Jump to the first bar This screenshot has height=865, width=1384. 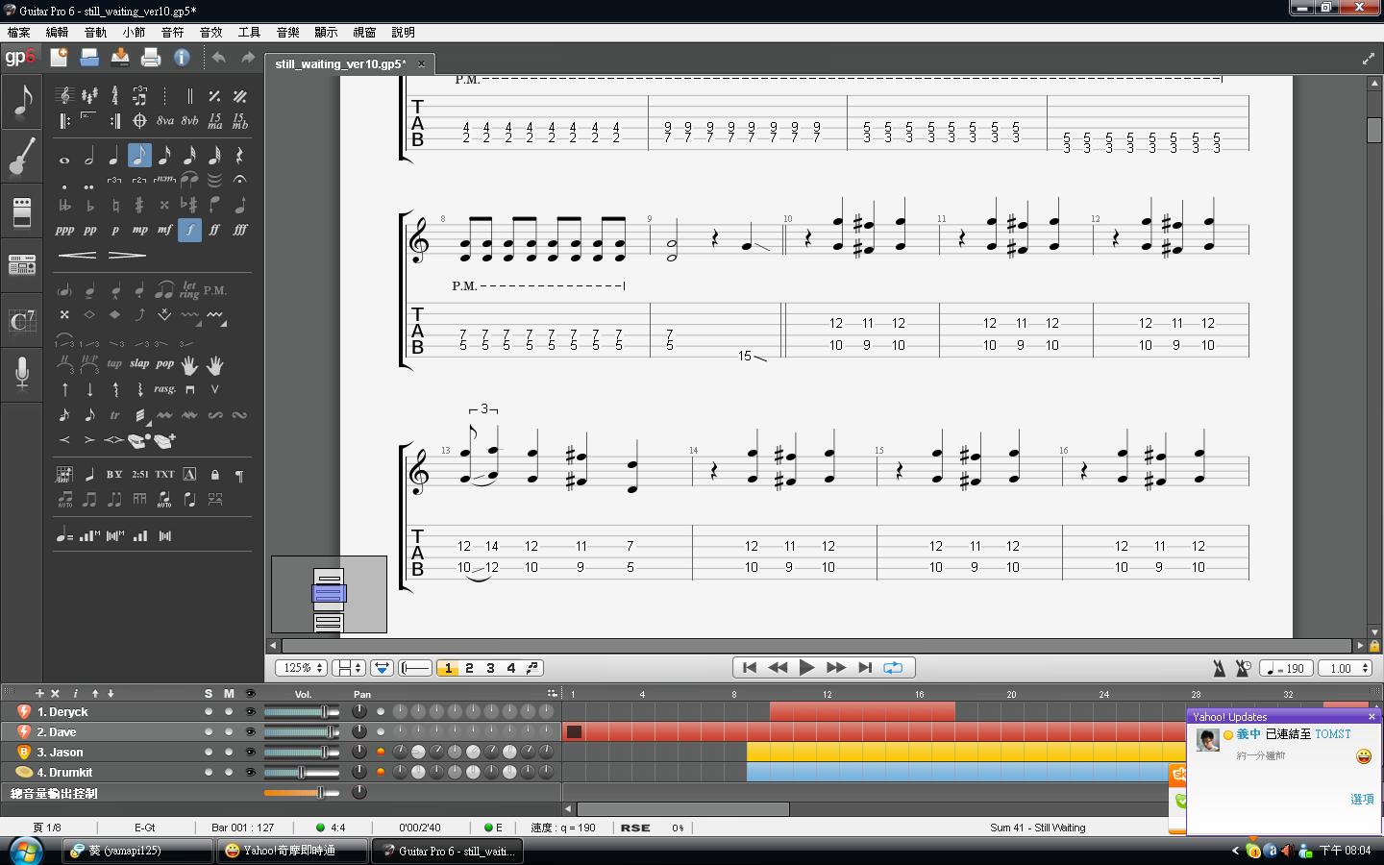750,668
